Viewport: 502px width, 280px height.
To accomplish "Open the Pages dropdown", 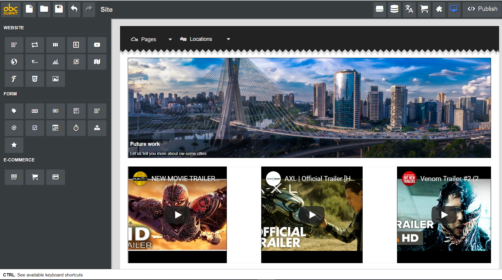I will (151, 39).
